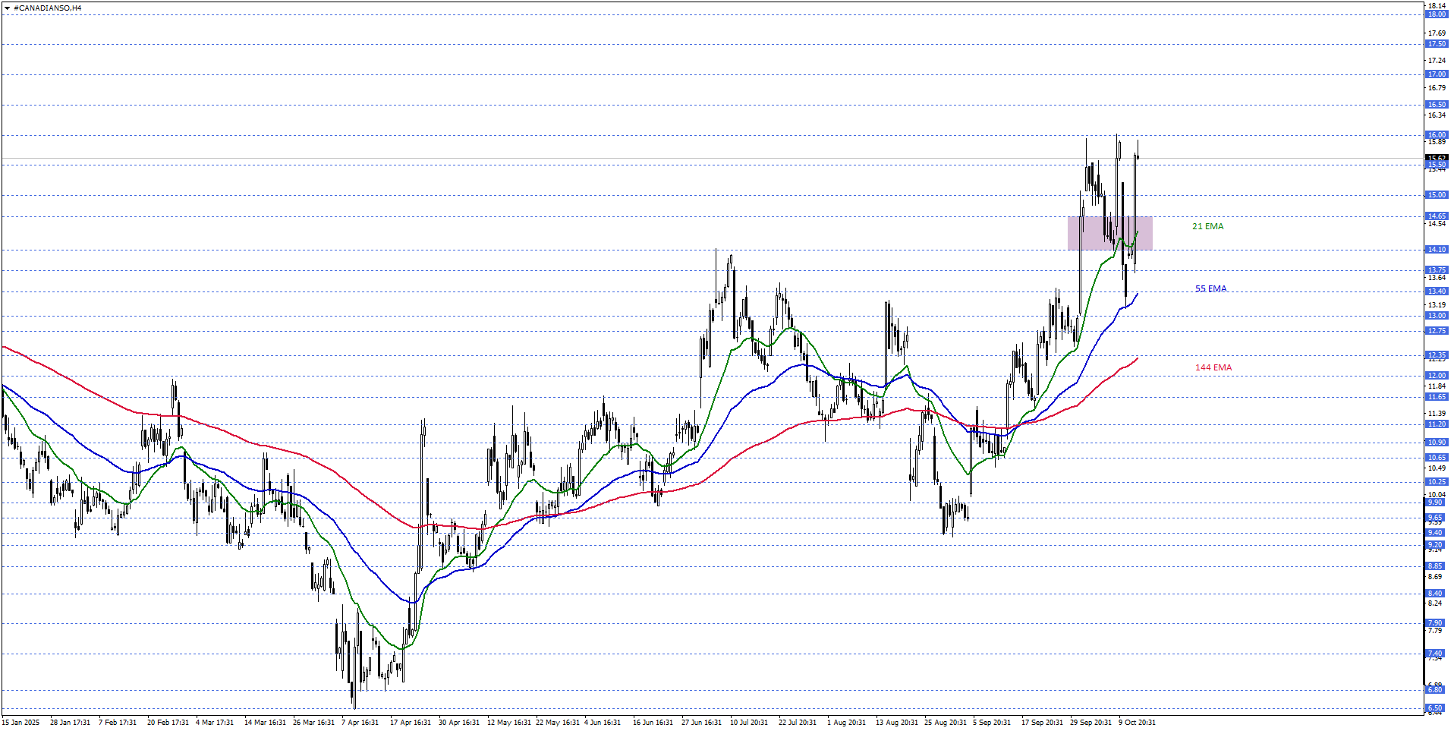Select the 18.00 horizontal line price tag

[x=1436, y=14]
